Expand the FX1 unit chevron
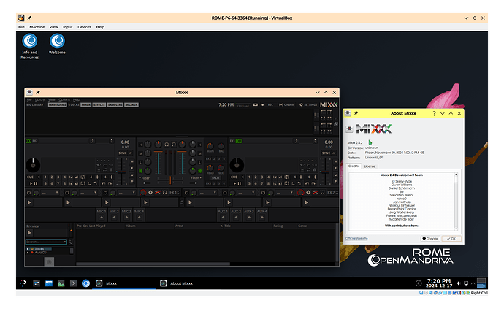Image resolution: width=504 pixels, height=314 pixels. coord(180,193)
